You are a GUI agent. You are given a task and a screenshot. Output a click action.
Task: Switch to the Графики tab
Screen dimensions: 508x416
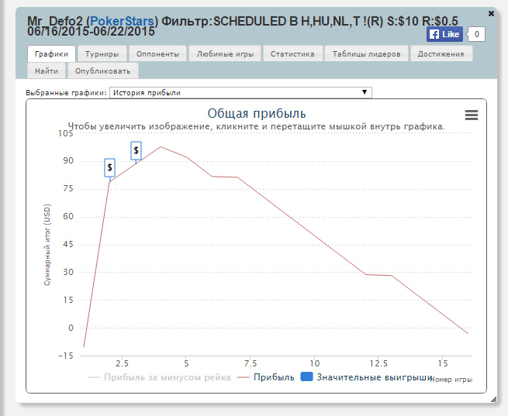tap(51, 53)
